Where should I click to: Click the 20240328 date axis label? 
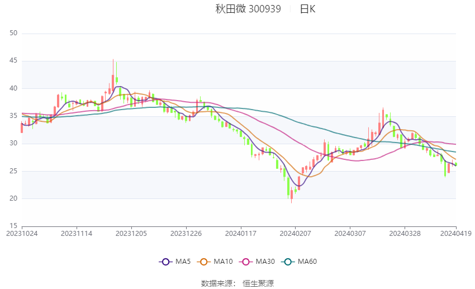click(403, 233)
